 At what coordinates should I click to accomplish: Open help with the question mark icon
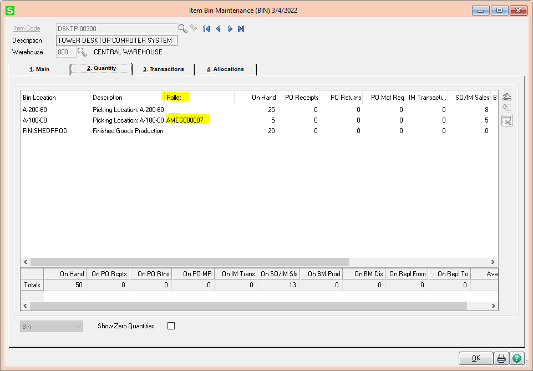(x=517, y=358)
